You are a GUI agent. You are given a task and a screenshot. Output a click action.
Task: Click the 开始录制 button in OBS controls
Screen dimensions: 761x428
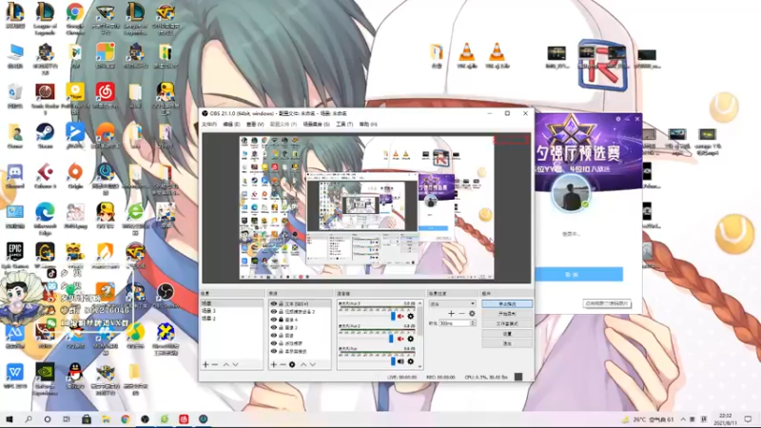point(507,314)
